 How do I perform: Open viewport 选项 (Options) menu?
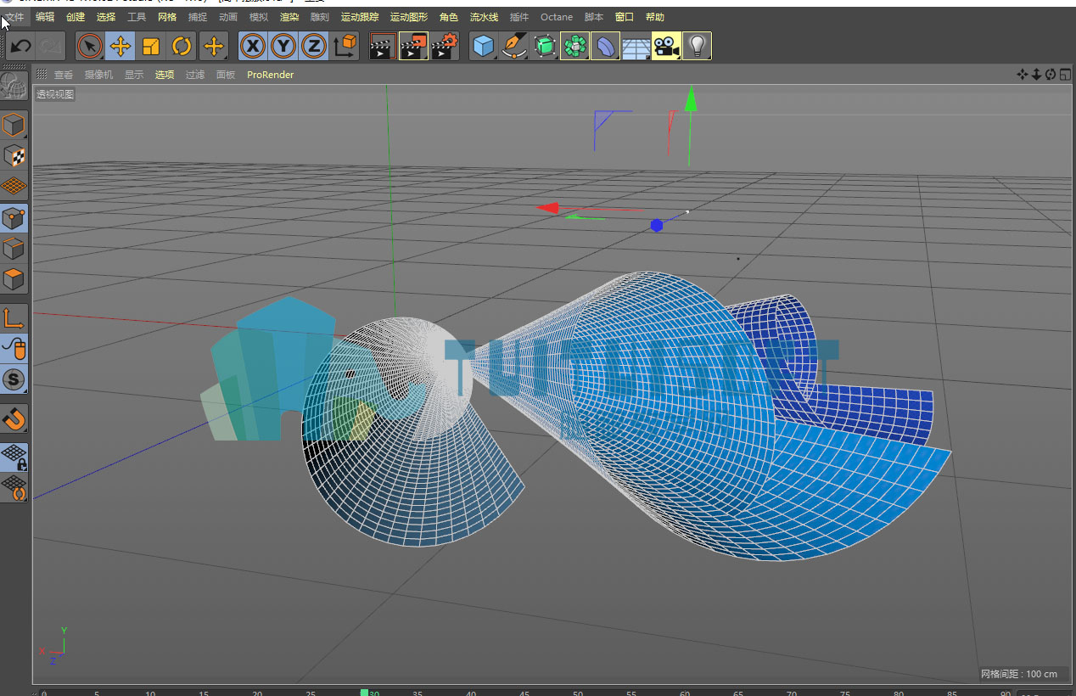(165, 75)
